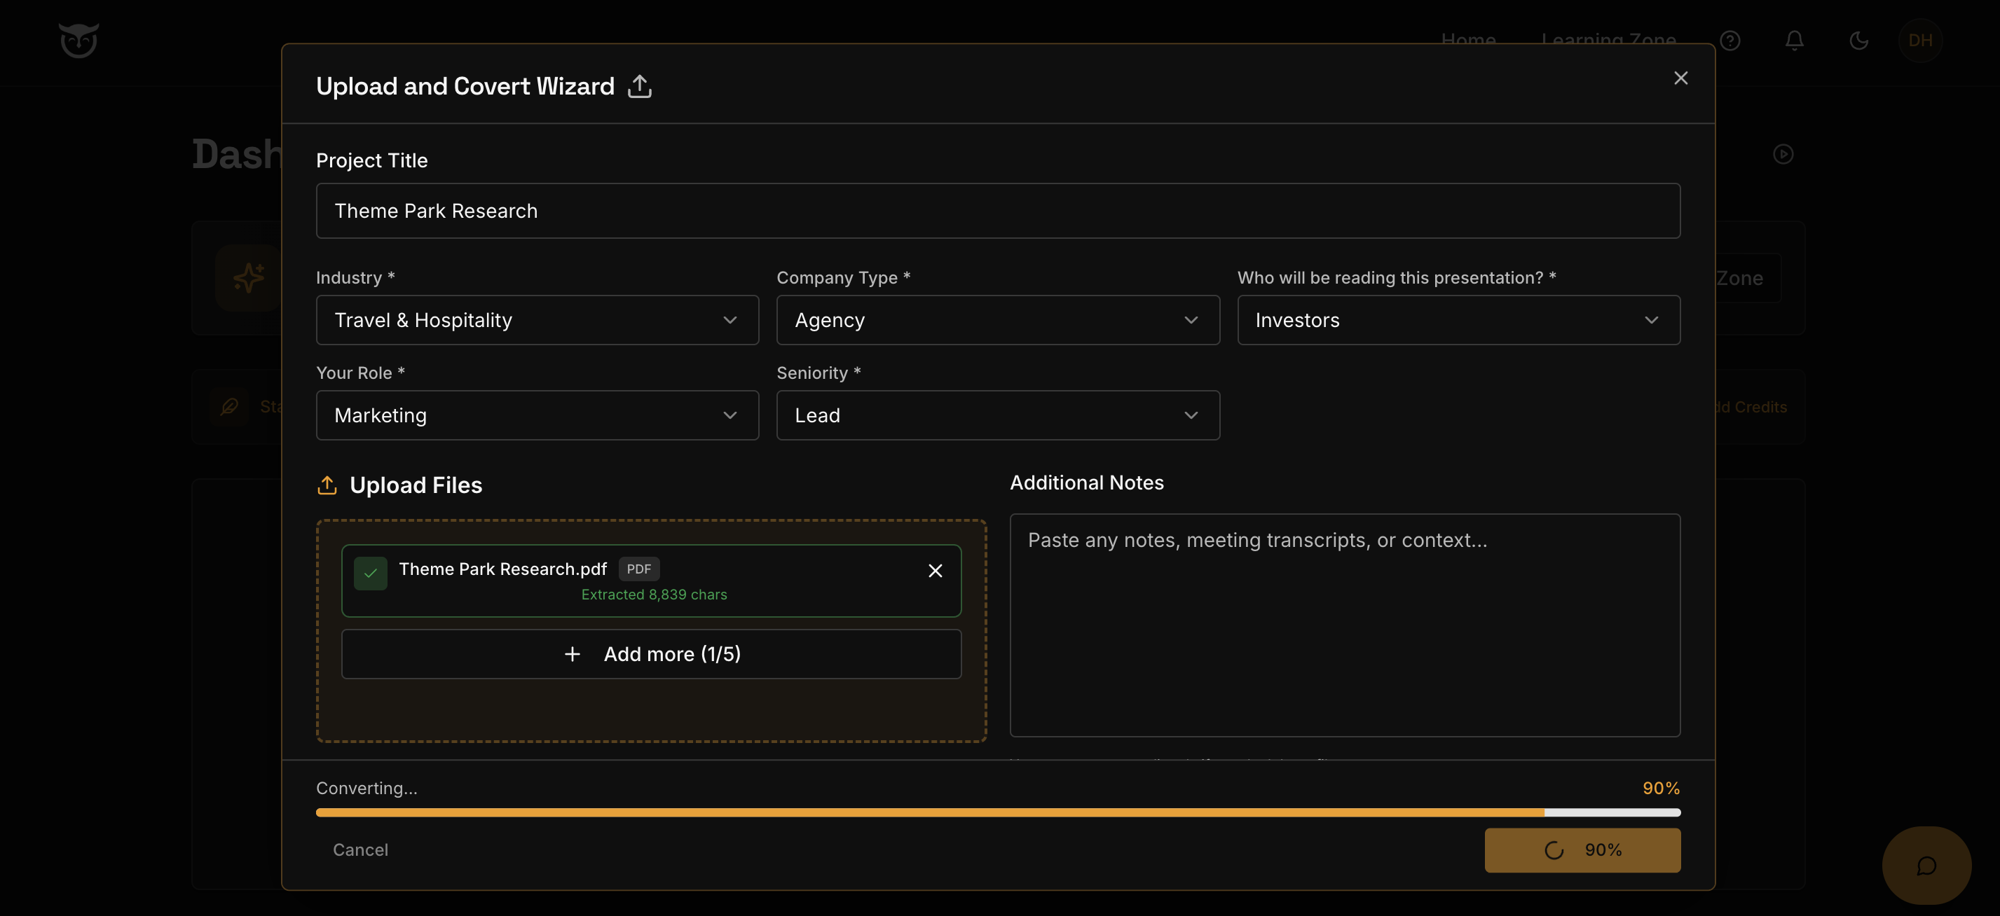The image size is (2000, 916).
Task: Open the chat support bubble
Action: click(1926, 866)
